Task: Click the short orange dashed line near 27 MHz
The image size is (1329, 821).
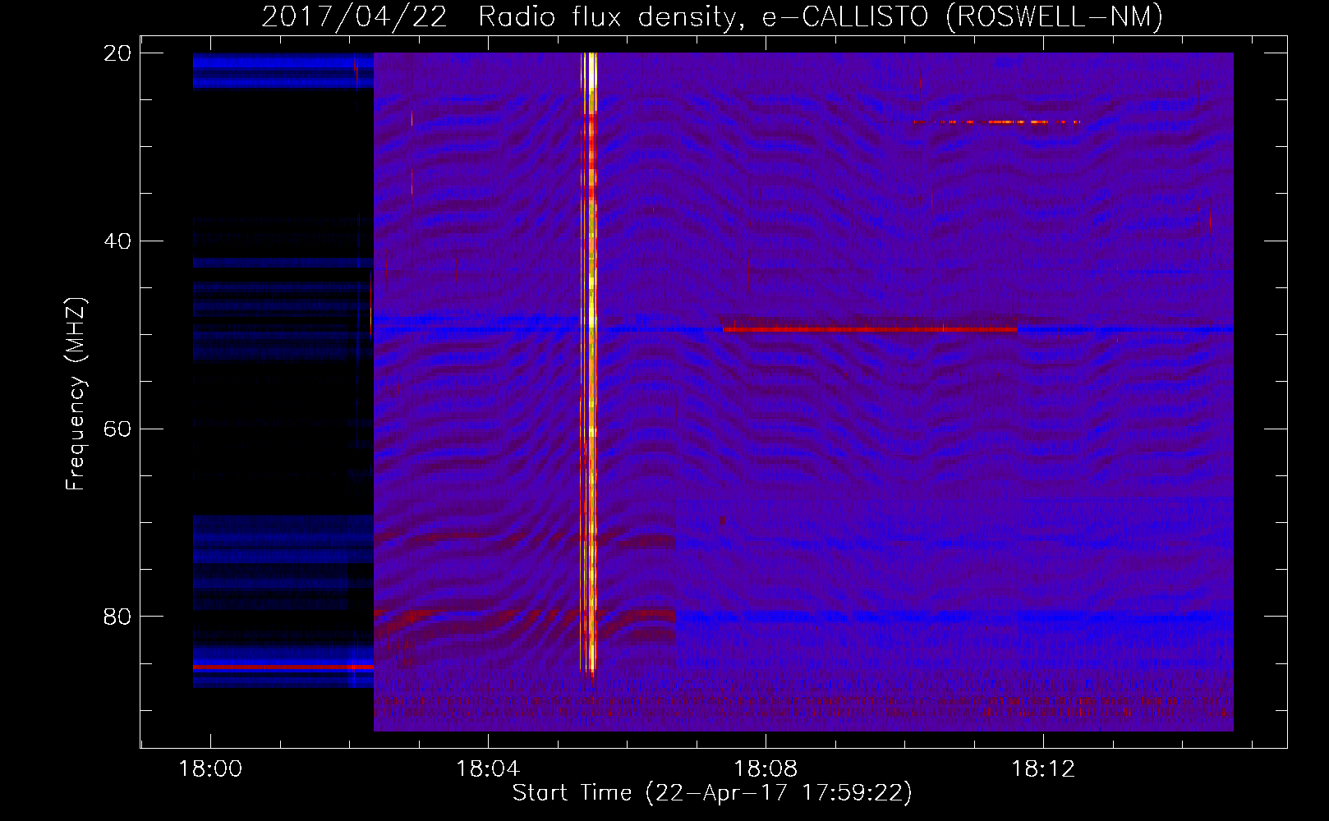Action: [x=996, y=122]
